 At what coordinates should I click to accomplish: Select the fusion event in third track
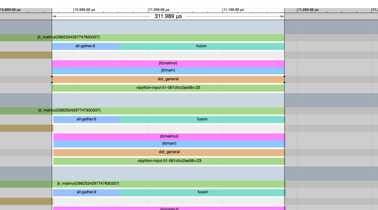tap(203, 192)
